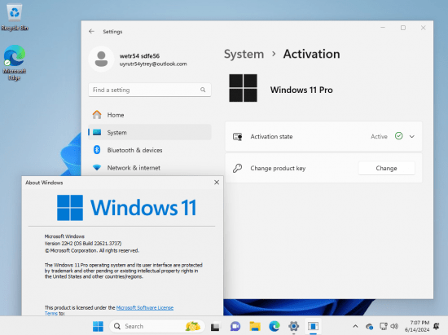The height and width of the screenshot is (335, 448).
Task: Click the account email uyrutr54ytrey@outlook.com
Action: coord(153,64)
